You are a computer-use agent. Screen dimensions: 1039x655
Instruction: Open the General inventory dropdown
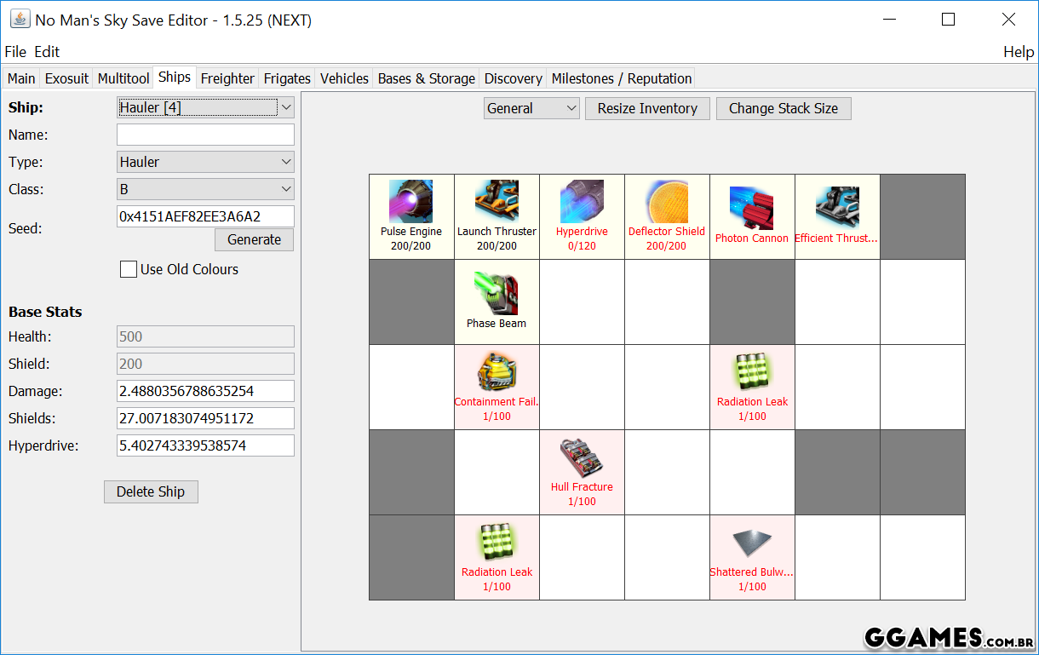click(531, 108)
